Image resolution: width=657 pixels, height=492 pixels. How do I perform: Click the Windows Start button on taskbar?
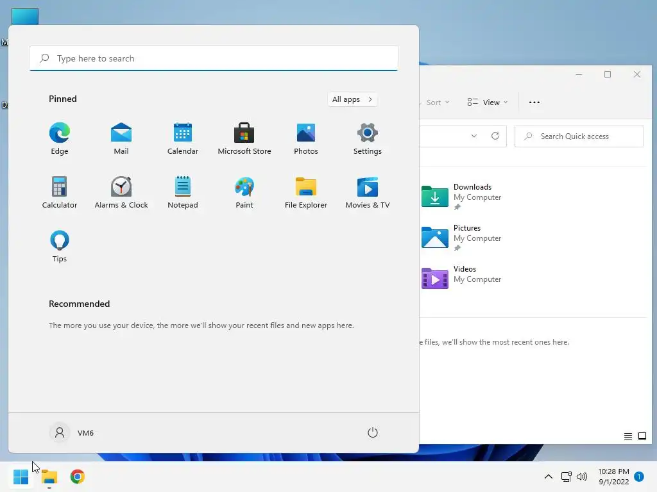(x=21, y=477)
